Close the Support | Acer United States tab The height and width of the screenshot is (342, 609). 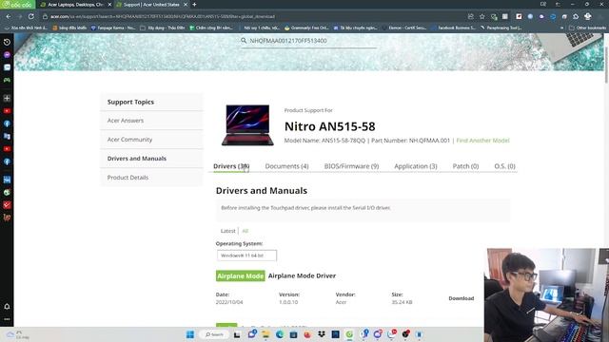point(186,4)
